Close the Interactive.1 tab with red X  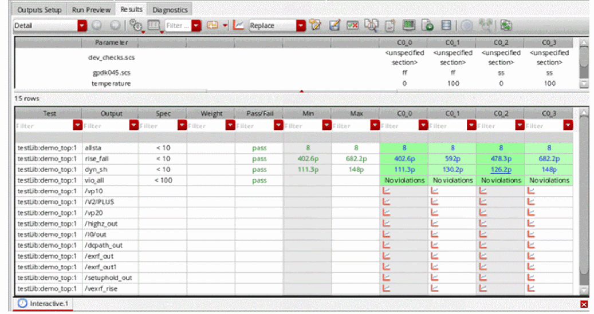pos(584,304)
